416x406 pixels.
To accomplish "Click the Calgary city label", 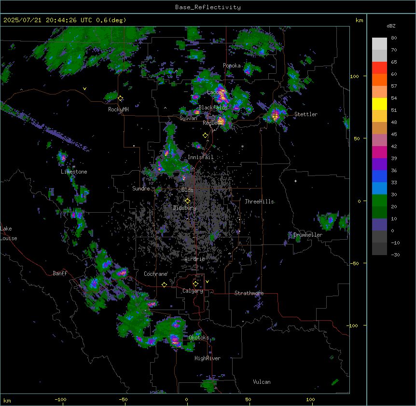I will 193,291.
